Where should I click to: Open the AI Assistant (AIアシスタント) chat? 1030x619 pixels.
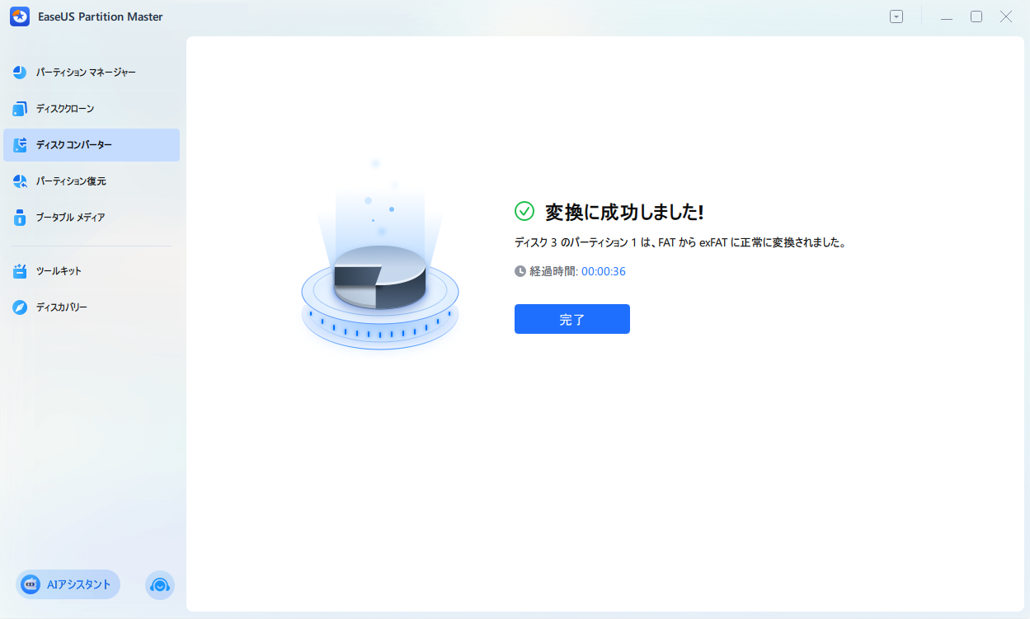[67, 584]
